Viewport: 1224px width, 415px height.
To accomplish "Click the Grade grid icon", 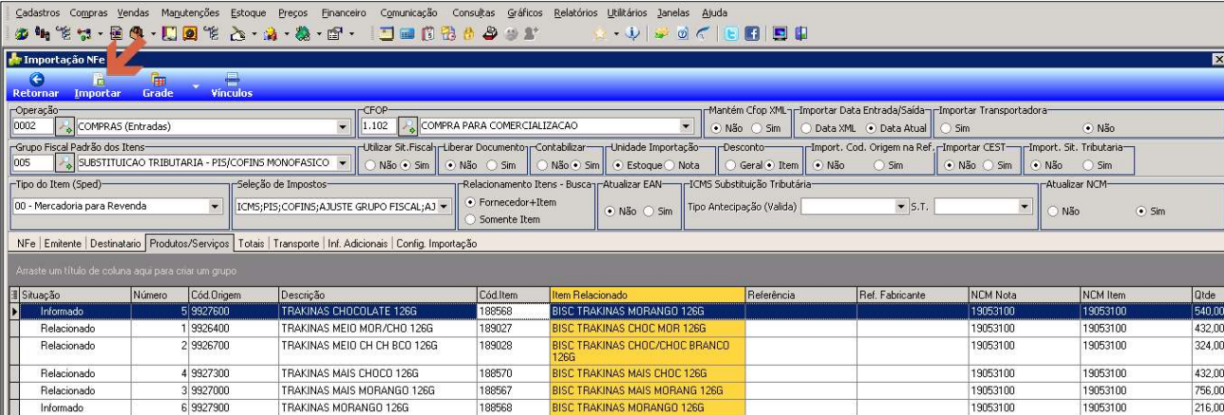I will coord(158,79).
